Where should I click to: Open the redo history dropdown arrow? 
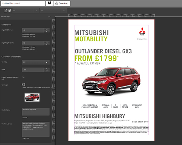pos(64,11)
